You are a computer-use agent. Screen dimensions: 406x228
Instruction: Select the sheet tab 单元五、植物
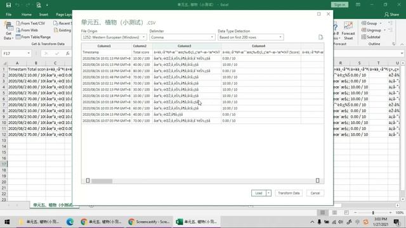53,205
